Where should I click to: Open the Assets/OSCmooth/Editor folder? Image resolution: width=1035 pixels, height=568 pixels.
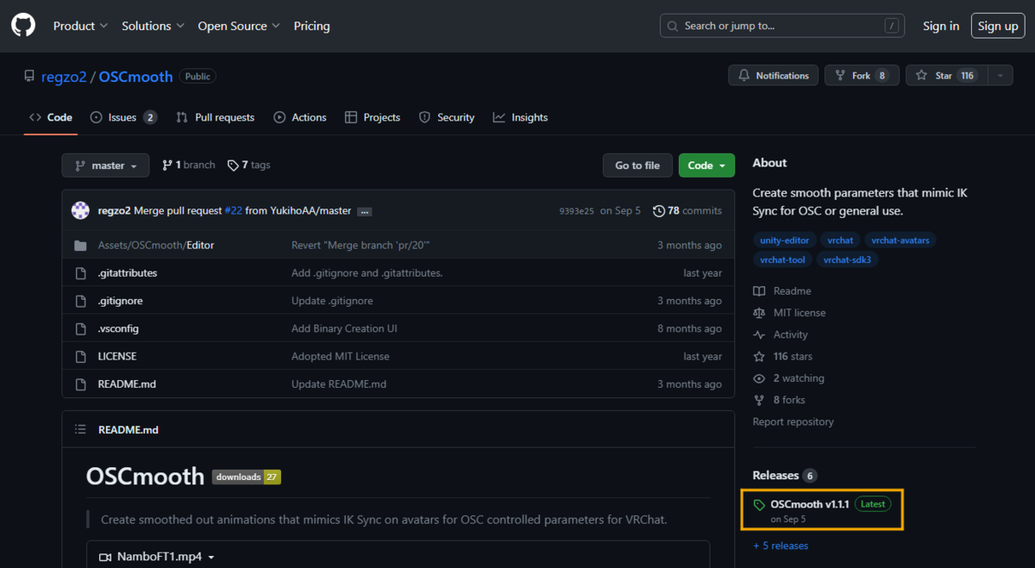(156, 246)
